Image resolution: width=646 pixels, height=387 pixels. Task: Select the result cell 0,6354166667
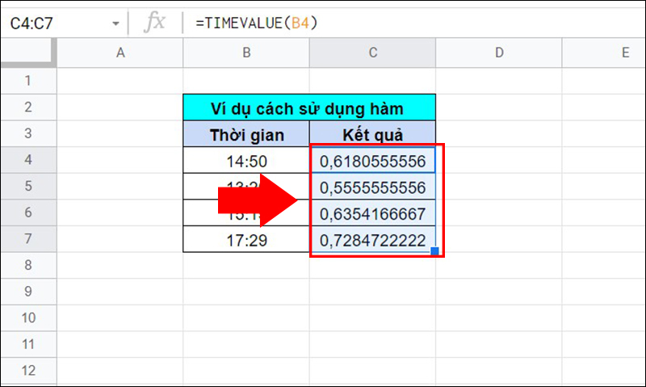pyautogui.click(x=372, y=213)
